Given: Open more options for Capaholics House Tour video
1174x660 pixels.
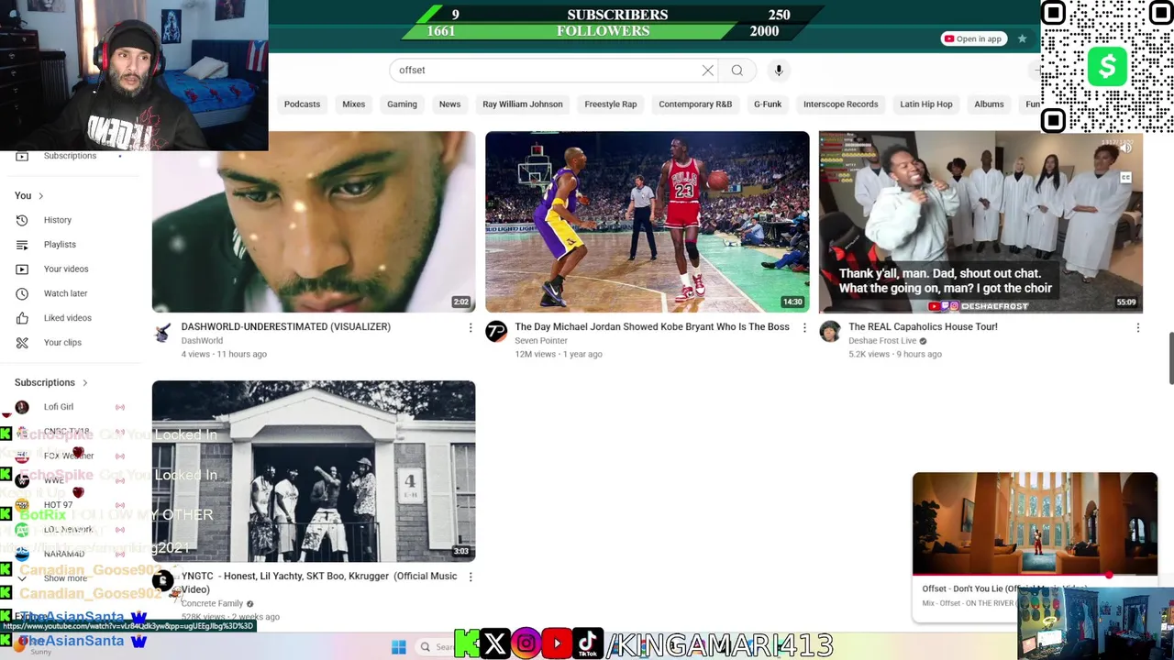Looking at the screenshot, I should pos(1138,327).
